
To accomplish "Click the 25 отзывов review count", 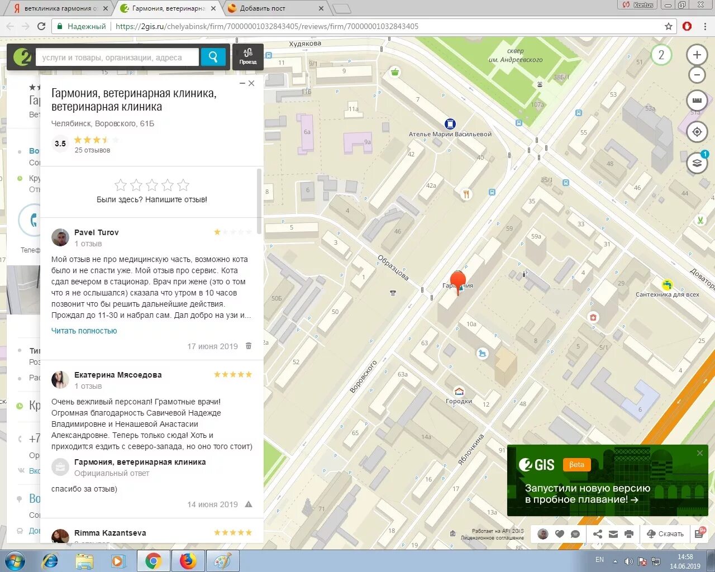I will point(92,150).
